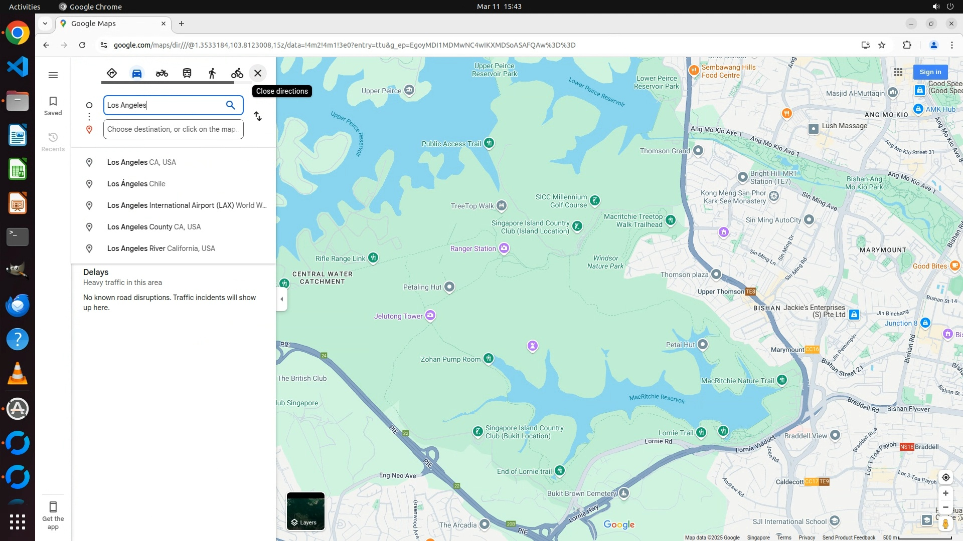Select the Two-wheeler motorcycle mode icon
Image resolution: width=963 pixels, height=541 pixels.
coord(162,73)
